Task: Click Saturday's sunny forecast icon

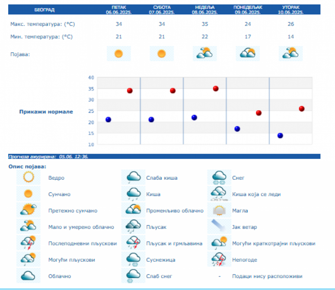Action: click(x=162, y=54)
